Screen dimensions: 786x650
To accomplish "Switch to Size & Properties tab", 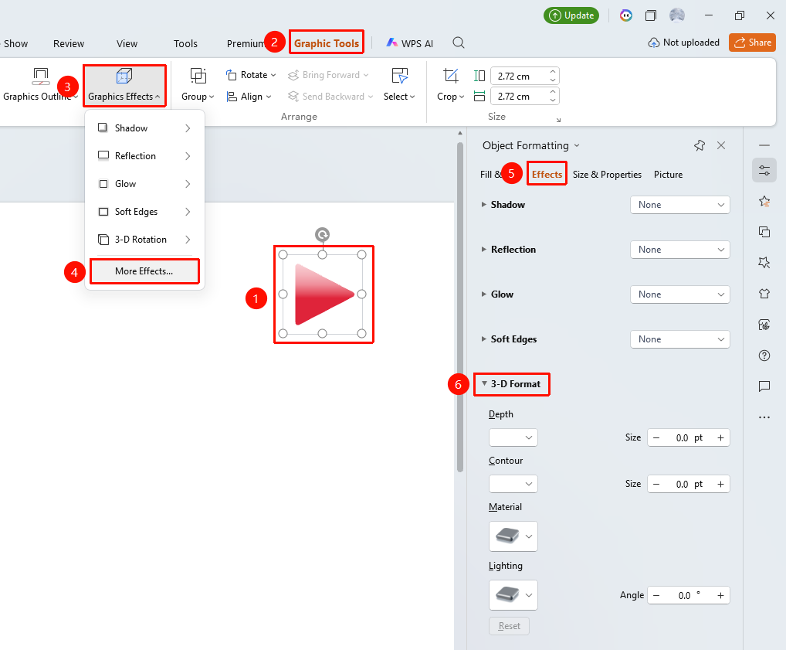I will click(x=607, y=174).
